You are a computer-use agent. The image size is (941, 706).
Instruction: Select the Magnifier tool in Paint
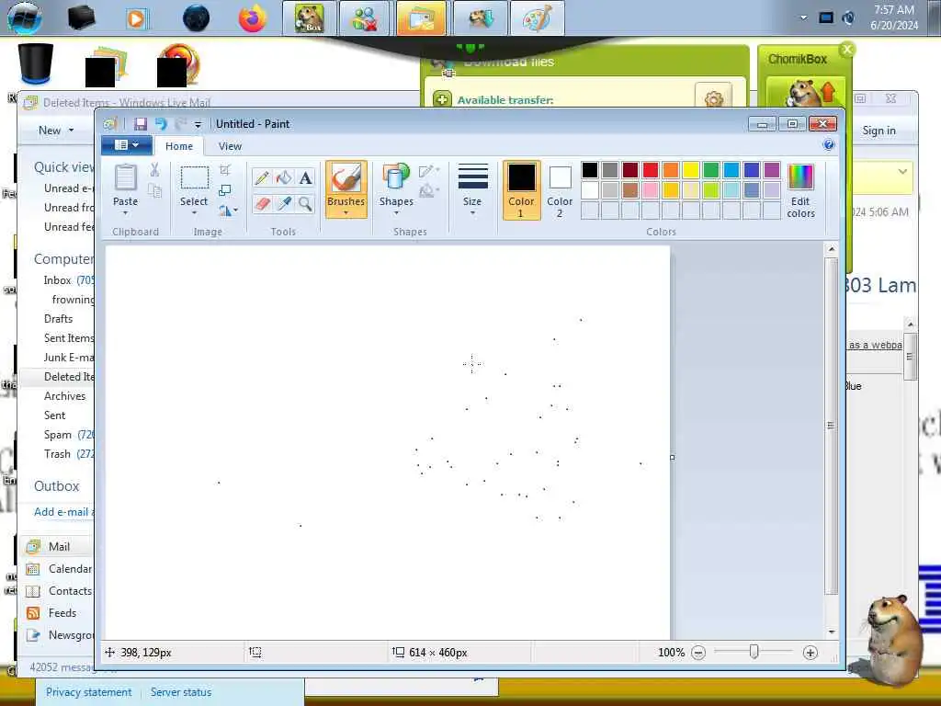305,203
